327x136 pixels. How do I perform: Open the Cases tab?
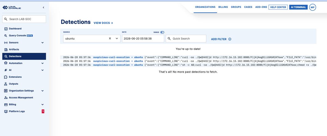click(248, 7)
